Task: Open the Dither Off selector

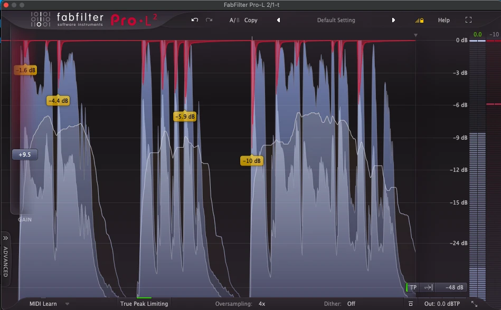Action: (x=351, y=304)
